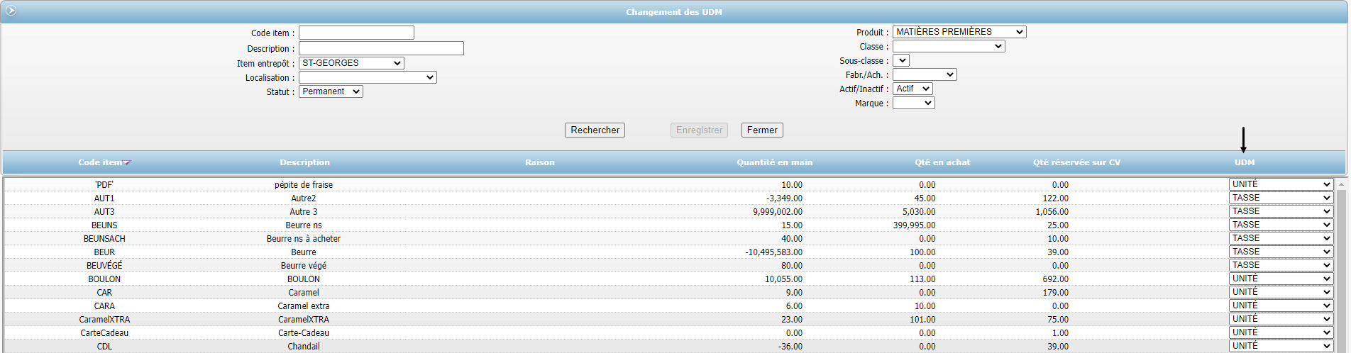Click the Rechercher button
Viewport: 1351px width, 353px height.
(595, 130)
